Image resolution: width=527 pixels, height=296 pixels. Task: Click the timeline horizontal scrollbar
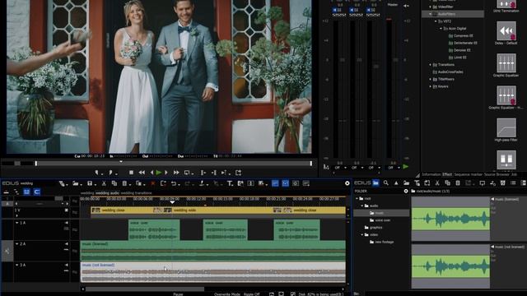(145, 289)
